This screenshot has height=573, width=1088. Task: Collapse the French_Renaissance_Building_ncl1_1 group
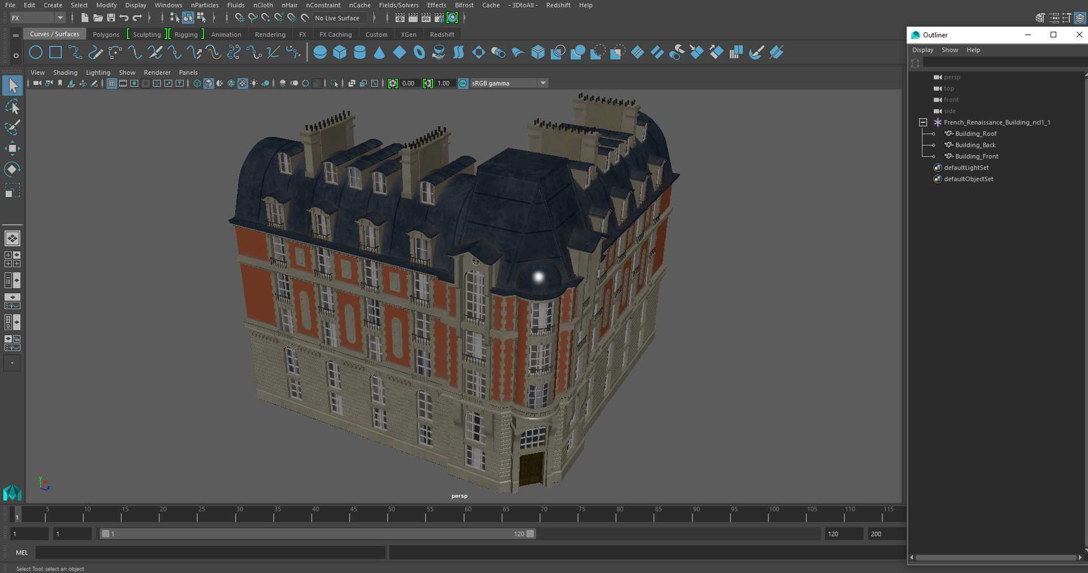click(923, 122)
